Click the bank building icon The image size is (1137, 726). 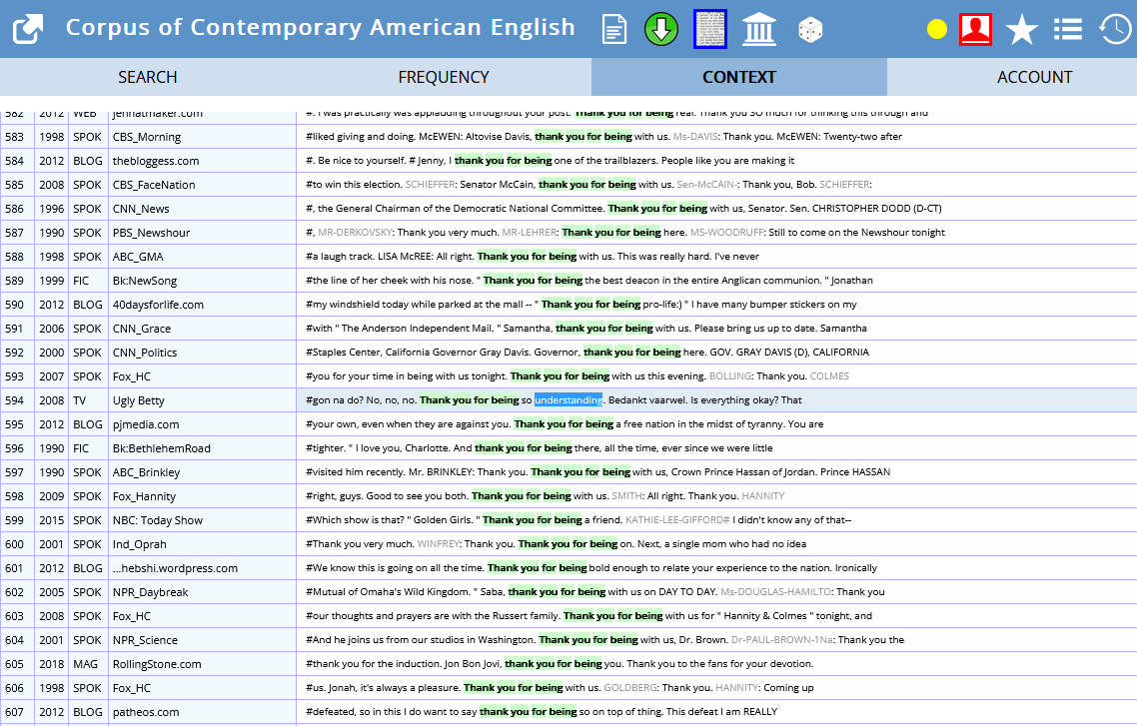[x=759, y=30]
